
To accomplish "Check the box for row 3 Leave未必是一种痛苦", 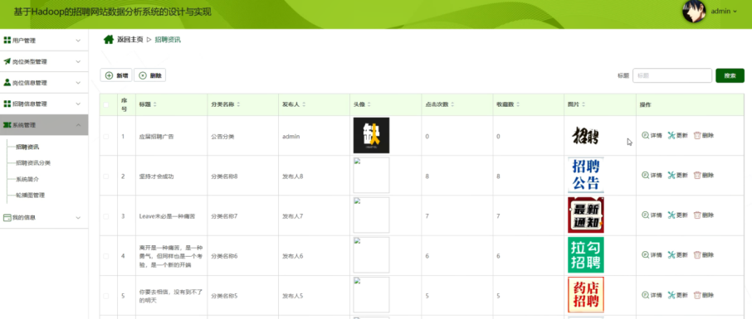I will (x=106, y=216).
